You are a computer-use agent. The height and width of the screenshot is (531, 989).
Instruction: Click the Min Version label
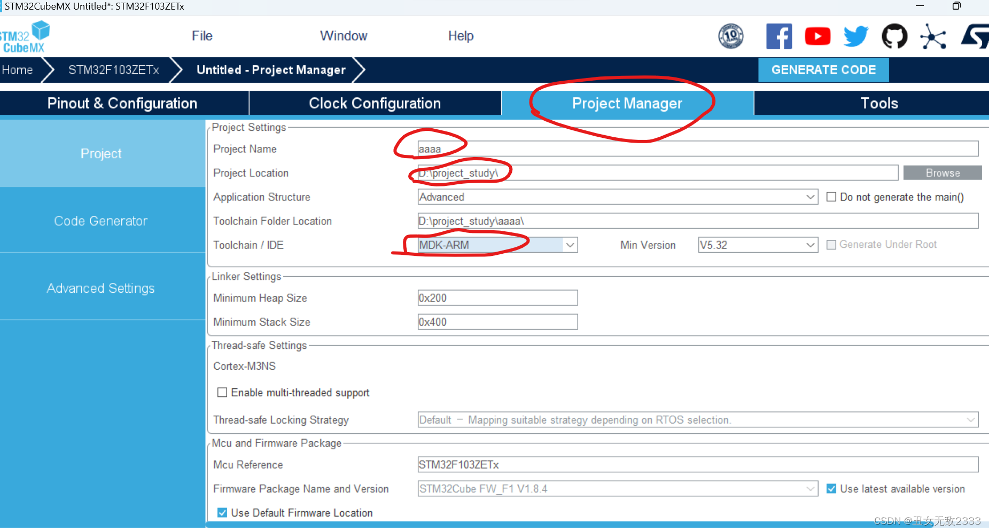click(648, 245)
